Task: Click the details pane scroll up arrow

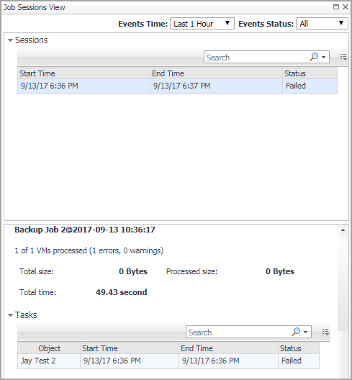Action: pos(343,230)
